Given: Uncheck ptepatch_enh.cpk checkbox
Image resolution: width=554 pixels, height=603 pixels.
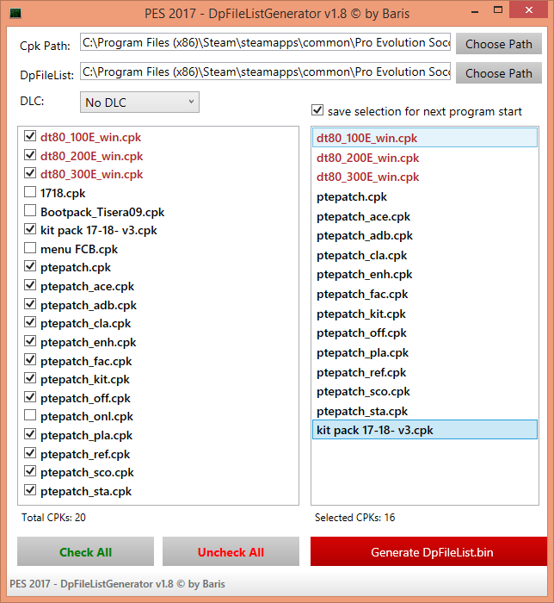Looking at the screenshot, I should 30,341.
